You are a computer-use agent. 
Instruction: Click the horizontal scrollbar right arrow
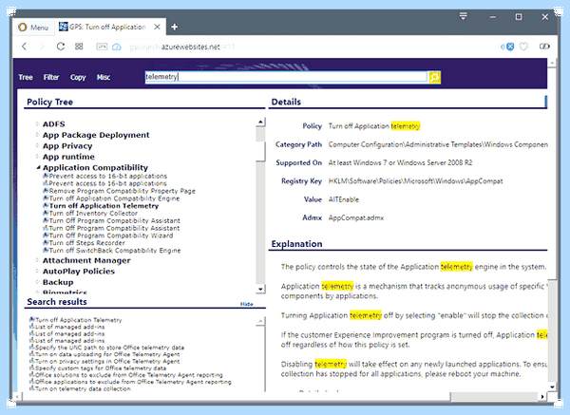[x=542, y=396]
